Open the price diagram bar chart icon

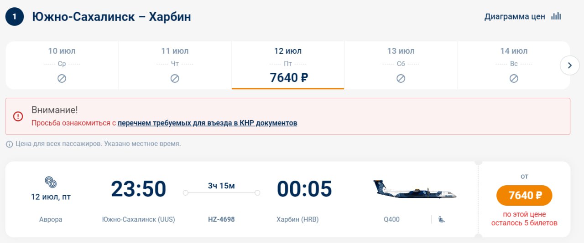tap(556, 16)
